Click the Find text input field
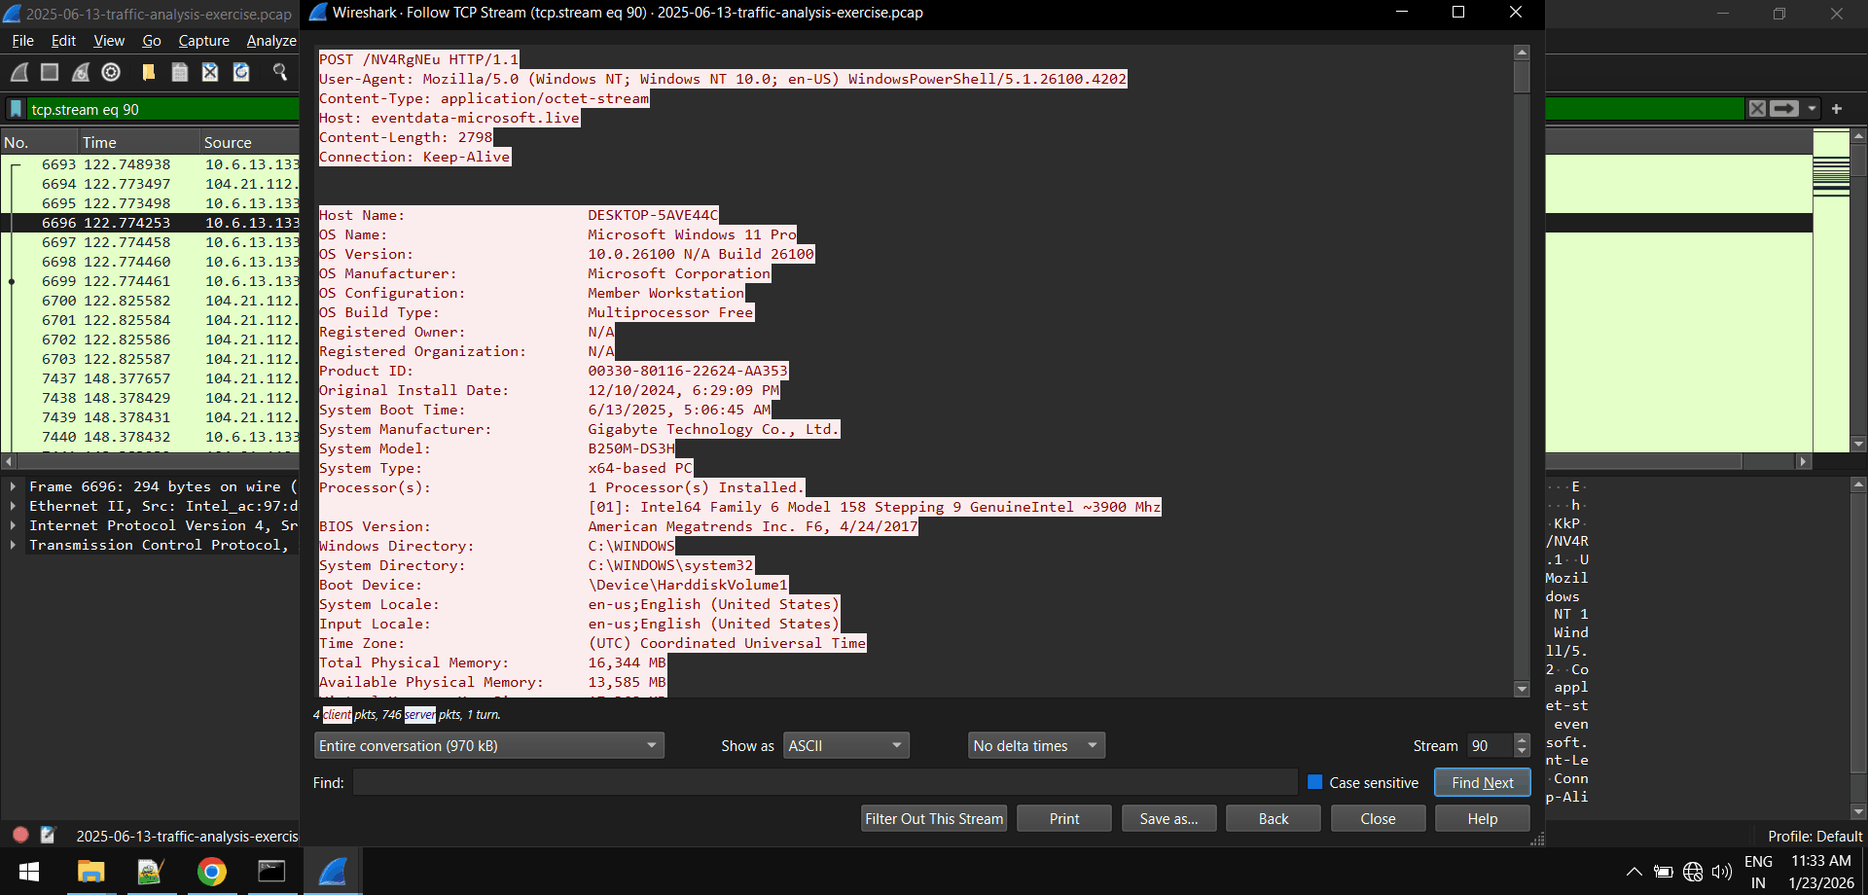 click(824, 782)
